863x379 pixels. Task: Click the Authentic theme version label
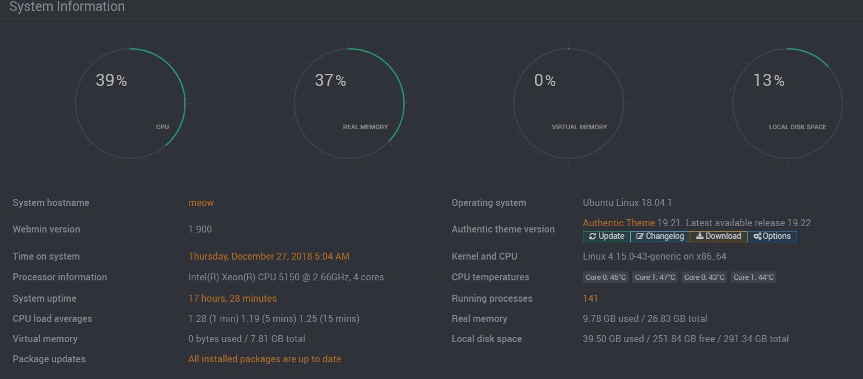(503, 229)
